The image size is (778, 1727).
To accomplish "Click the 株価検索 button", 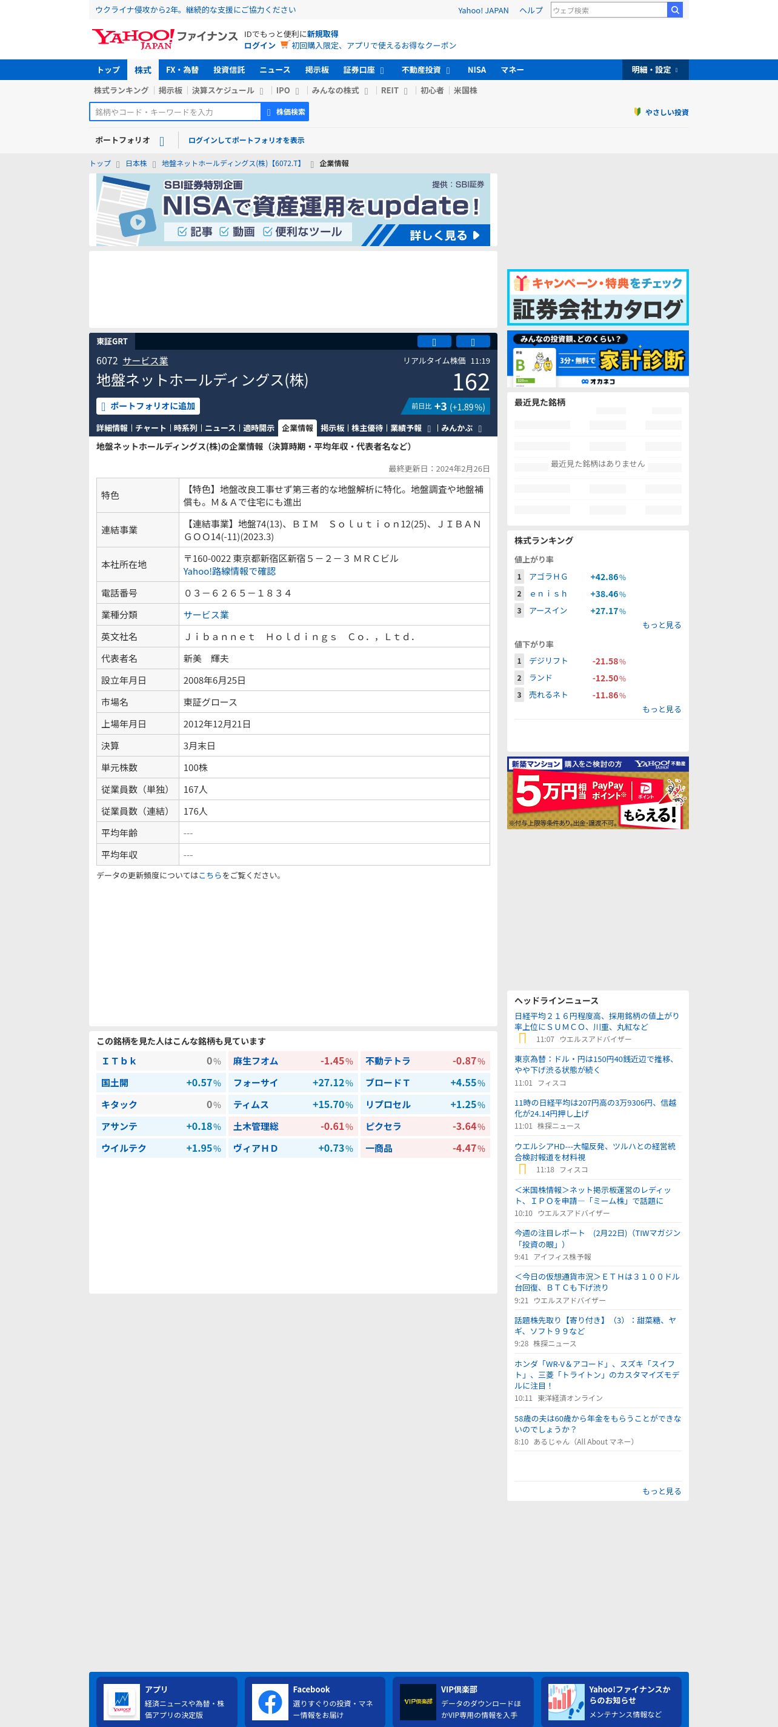I will coord(285,112).
